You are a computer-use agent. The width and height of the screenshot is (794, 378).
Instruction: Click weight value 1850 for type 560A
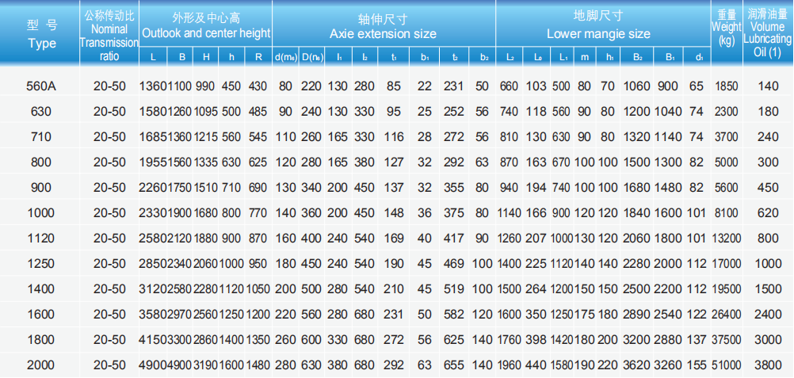[x=727, y=86]
